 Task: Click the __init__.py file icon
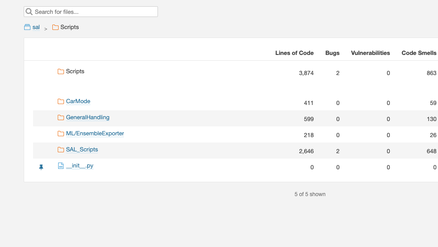[x=61, y=166]
